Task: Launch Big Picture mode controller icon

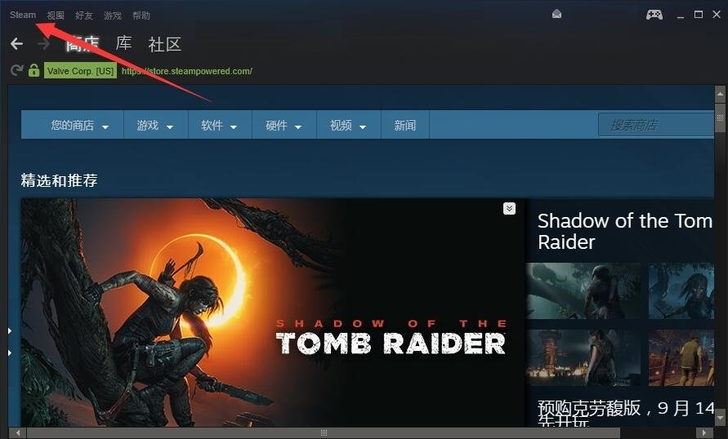Action: (x=654, y=15)
